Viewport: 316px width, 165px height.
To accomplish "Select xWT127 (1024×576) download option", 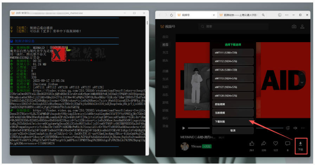I will tap(233, 87).
